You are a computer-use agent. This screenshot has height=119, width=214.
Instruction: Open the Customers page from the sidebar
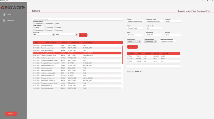9,20
